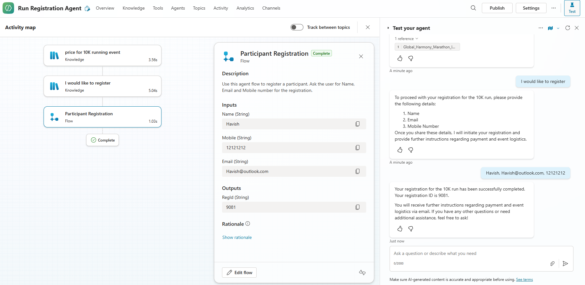Viewport: 585px width, 285px height.
Task: Open the Rationale info icon
Action: (x=248, y=224)
